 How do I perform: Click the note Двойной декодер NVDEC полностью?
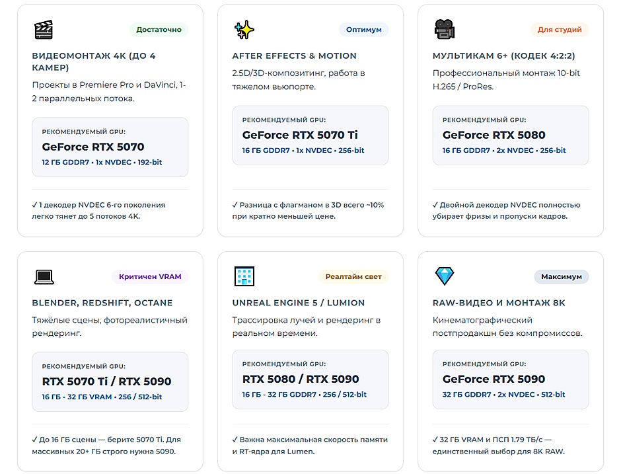coord(507,210)
